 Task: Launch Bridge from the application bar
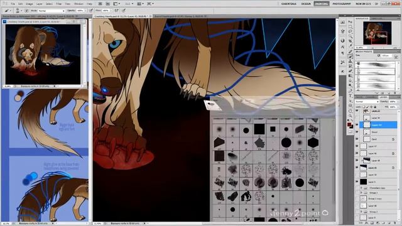point(100,4)
